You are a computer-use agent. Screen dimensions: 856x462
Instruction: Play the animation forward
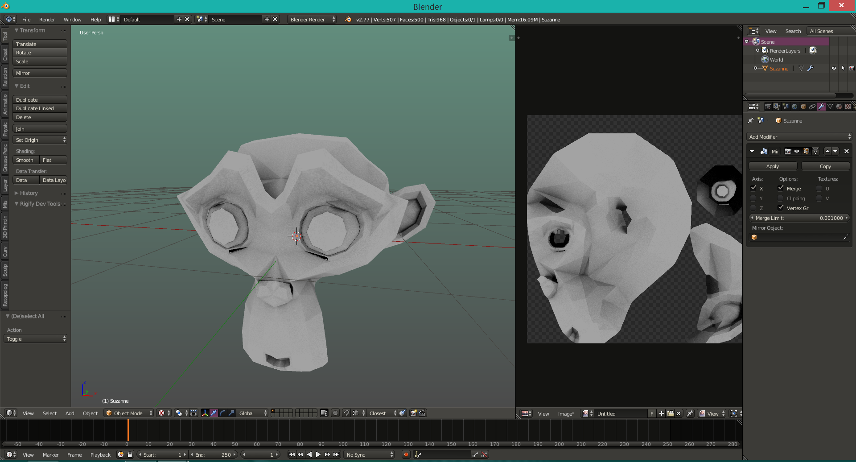(x=318, y=454)
